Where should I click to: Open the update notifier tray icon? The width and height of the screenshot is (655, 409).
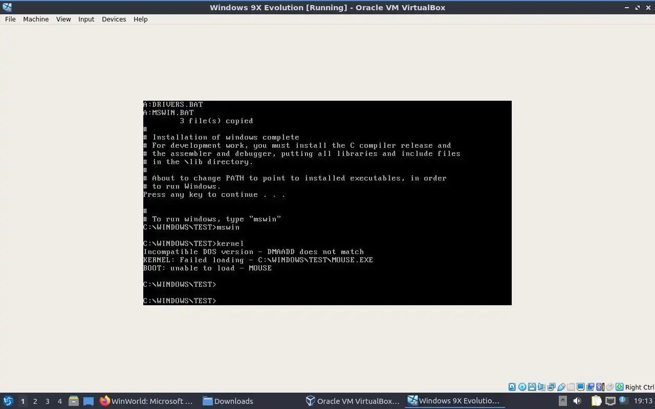624,400
